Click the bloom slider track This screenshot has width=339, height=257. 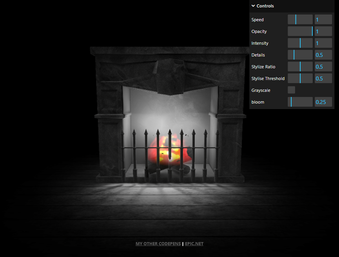[300, 102]
